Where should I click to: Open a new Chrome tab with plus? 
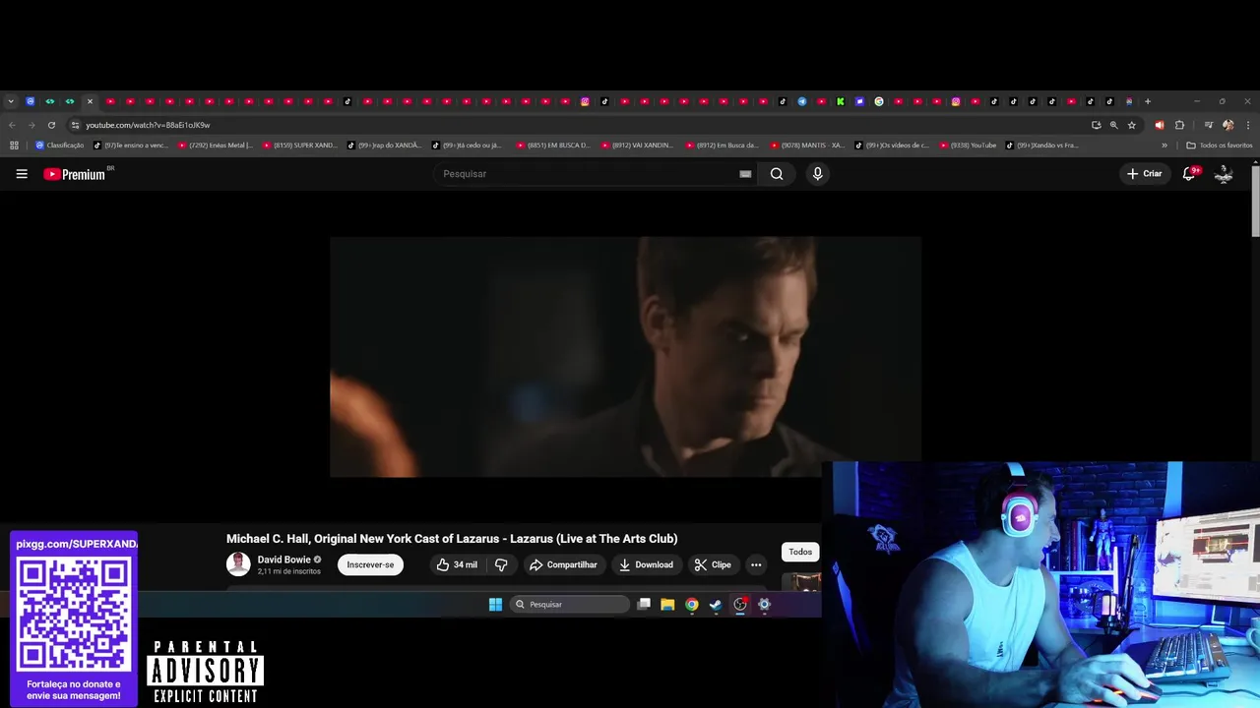[x=1148, y=101]
